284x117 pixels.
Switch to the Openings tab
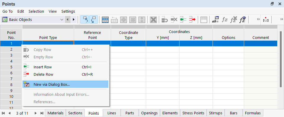click(x=149, y=113)
